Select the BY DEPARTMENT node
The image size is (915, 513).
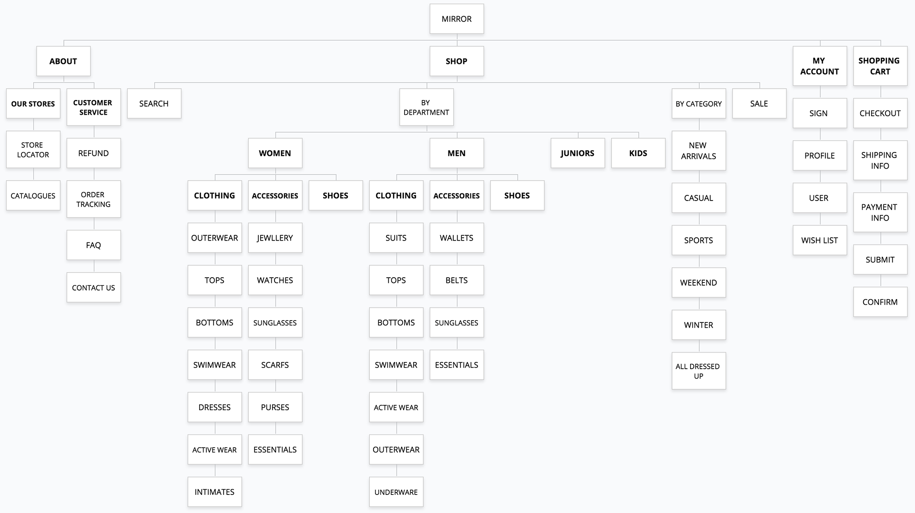[x=427, y=107]
